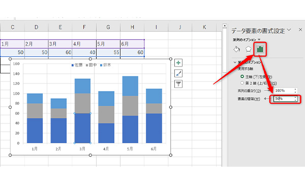This screenshot has width=305, height=183.
Task: Open the Fill & Line paint bucket tab
Action: [236, 49]
